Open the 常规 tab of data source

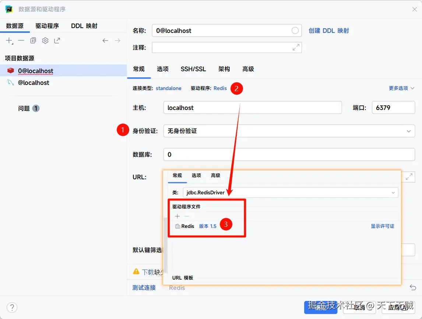[x=139, y=69]
